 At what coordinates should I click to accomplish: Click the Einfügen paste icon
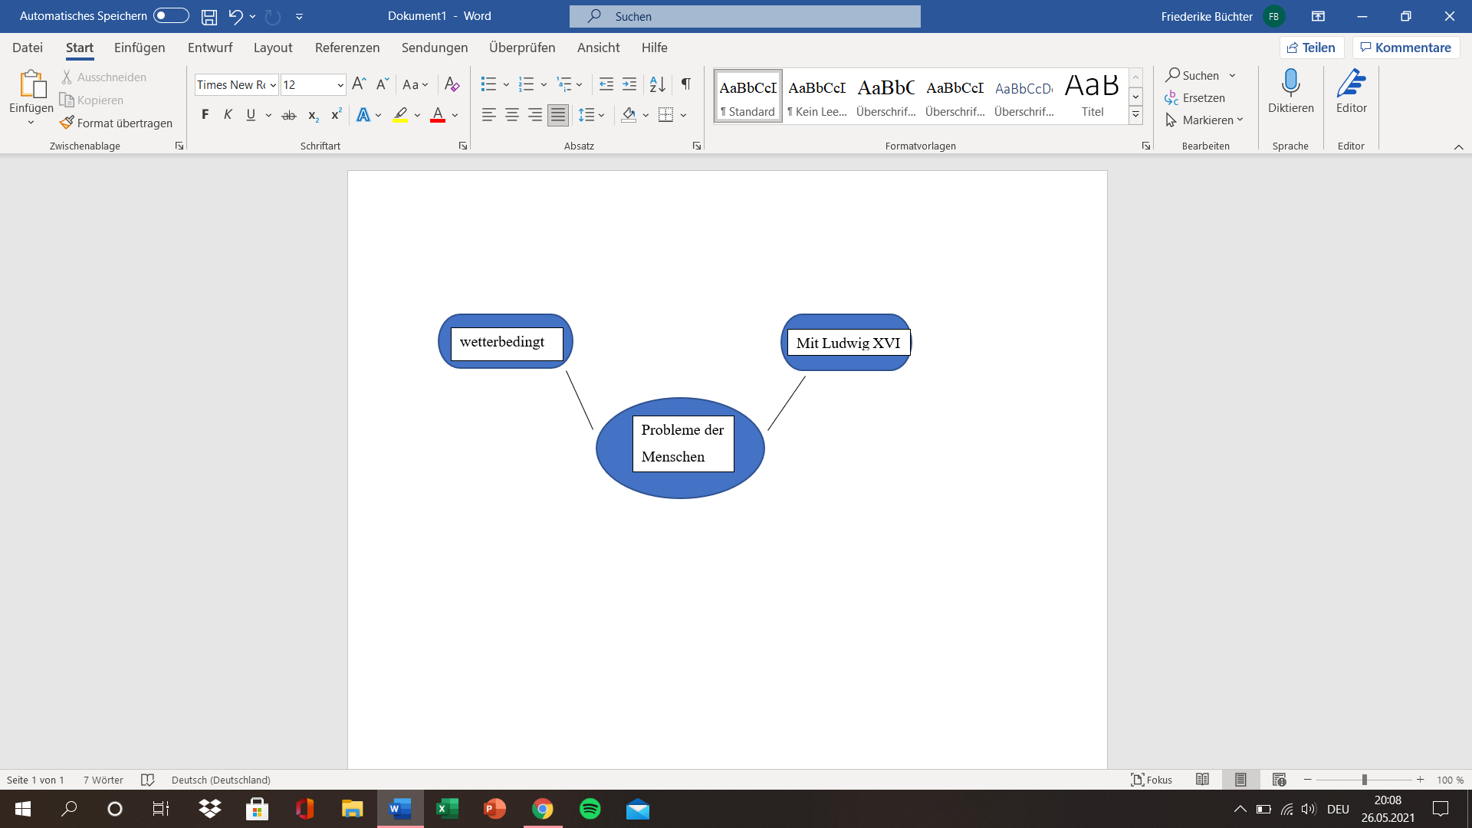[31, 84]
